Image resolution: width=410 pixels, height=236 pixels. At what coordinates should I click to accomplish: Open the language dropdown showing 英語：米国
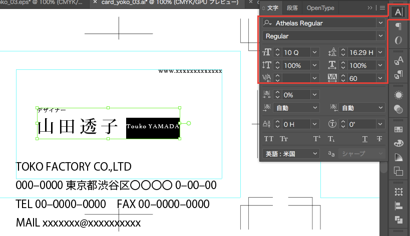315,154
